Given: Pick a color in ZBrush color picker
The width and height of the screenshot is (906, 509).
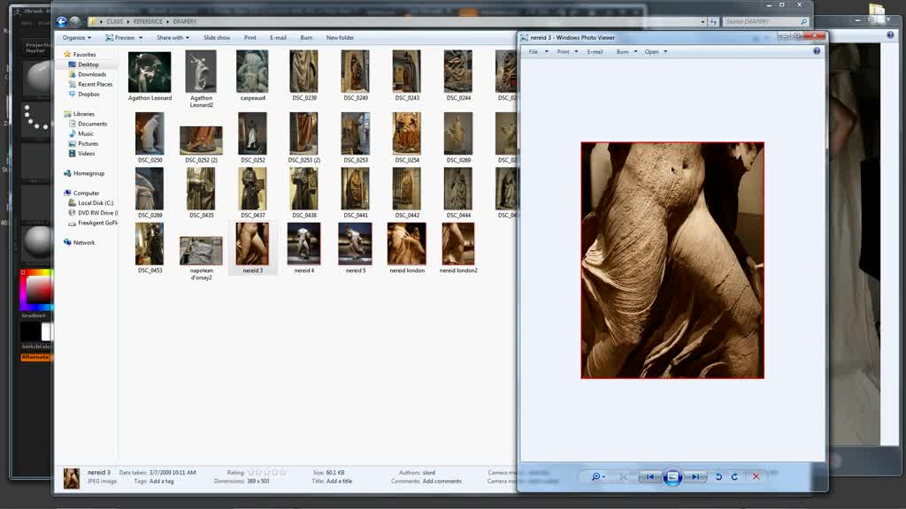Looking at the screenshot, I should coord(38,290).
